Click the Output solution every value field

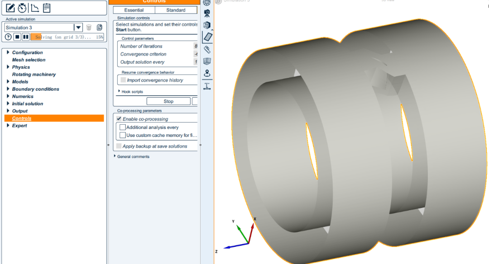pos(196,62)
